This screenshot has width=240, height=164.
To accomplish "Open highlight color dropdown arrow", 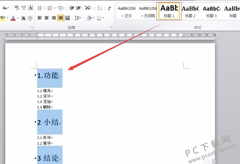I will pos(7,18).
